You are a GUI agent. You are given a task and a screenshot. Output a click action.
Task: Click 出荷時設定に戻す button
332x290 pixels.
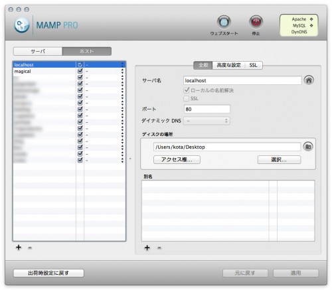[x=48, y=273]
